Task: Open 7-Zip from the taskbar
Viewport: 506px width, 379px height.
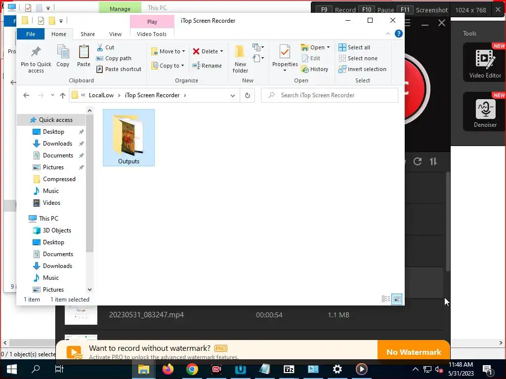Action: [289, 369]
